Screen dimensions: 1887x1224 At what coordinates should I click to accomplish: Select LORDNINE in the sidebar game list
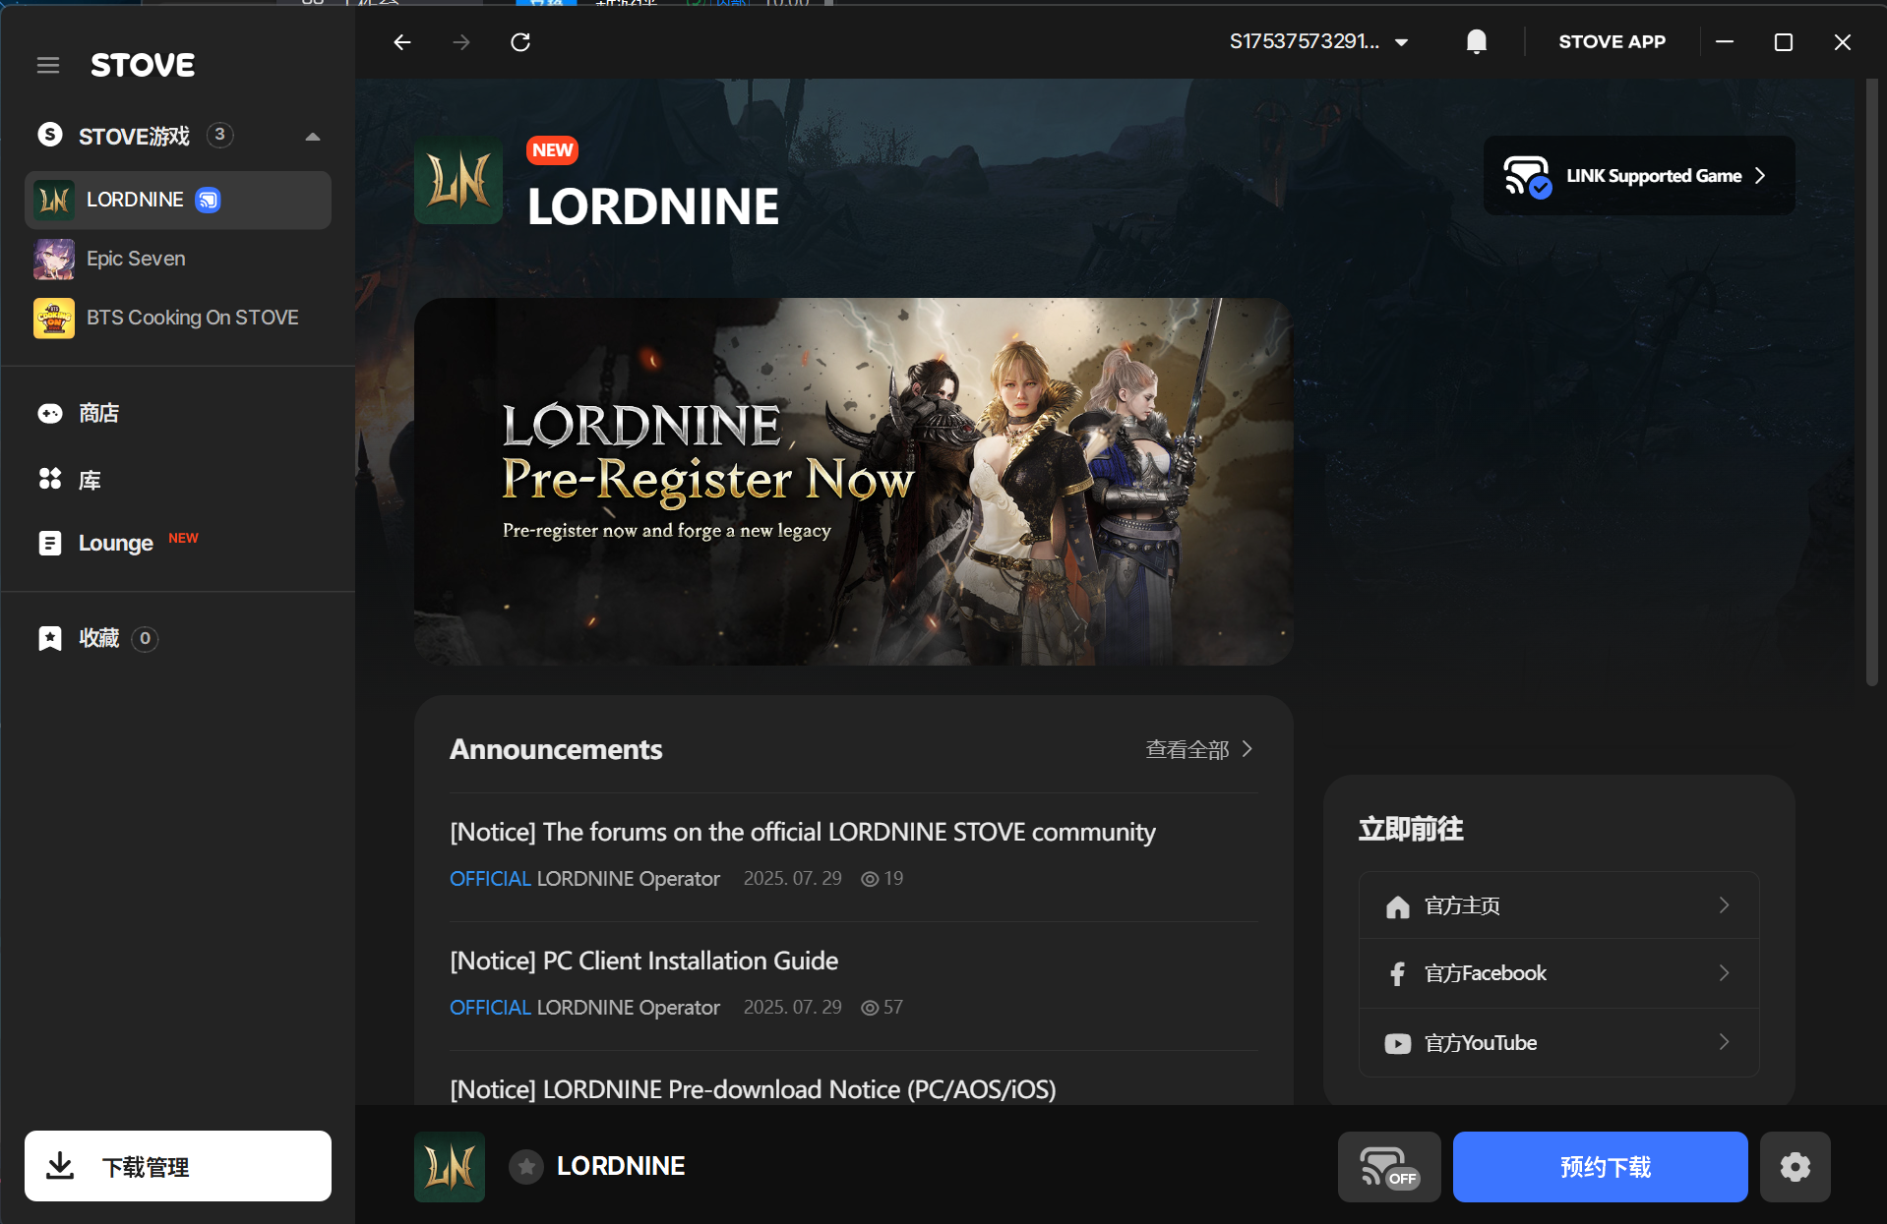pyautogui.click(x=178, y=201)
